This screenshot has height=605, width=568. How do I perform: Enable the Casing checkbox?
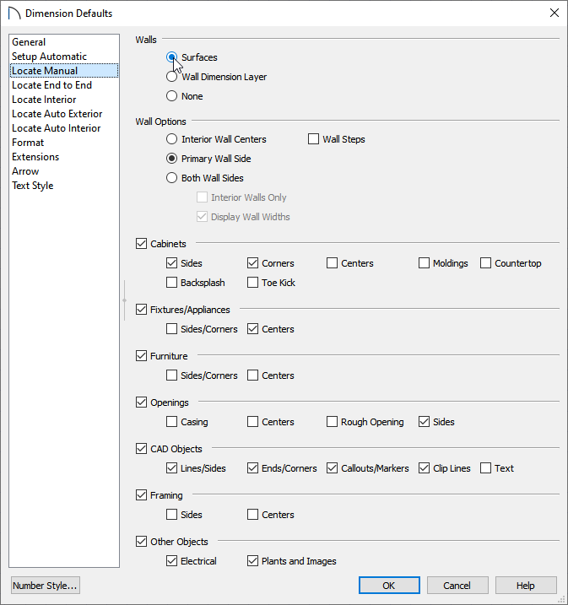tap(171, 421)
